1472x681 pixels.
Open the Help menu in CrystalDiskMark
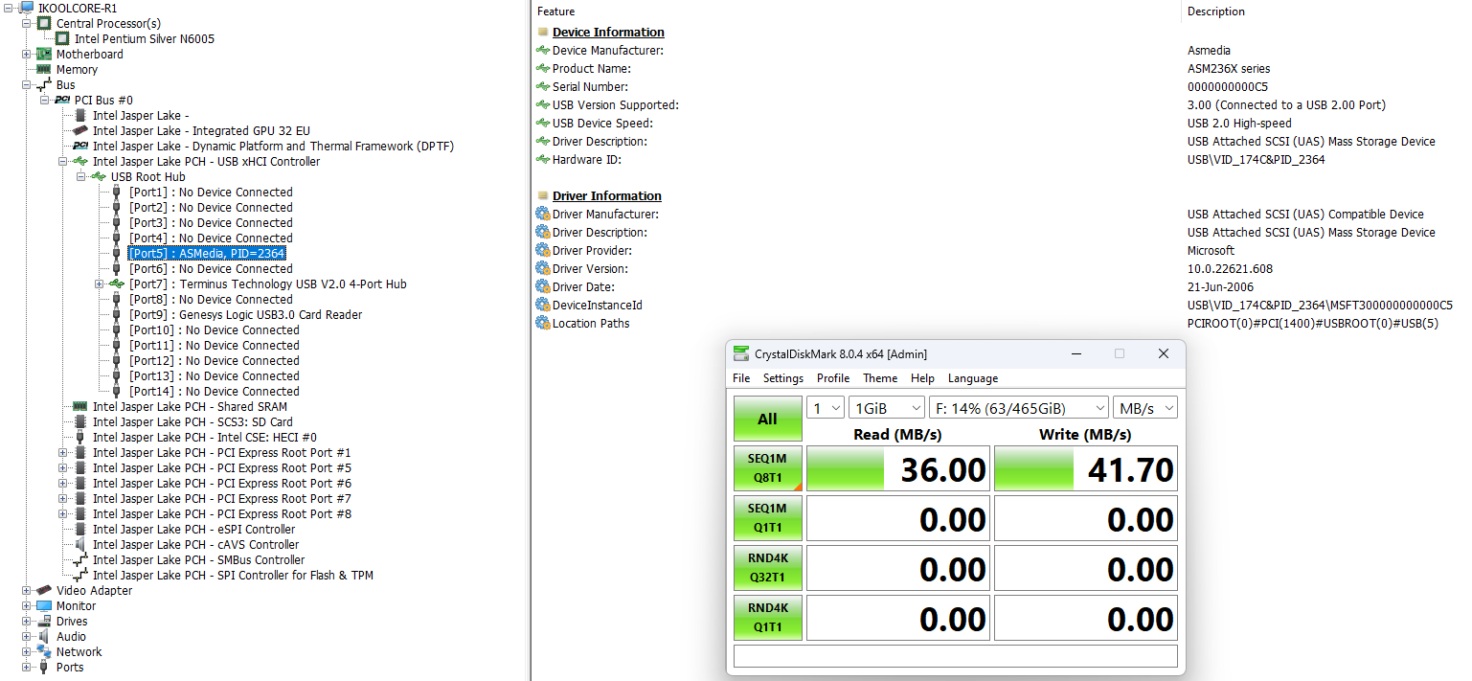pyautogui.click(x=922, y=378)
